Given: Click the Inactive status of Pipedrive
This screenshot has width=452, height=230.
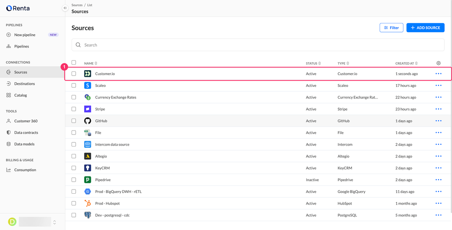Looking at the screenshot, I should (312, 179).
